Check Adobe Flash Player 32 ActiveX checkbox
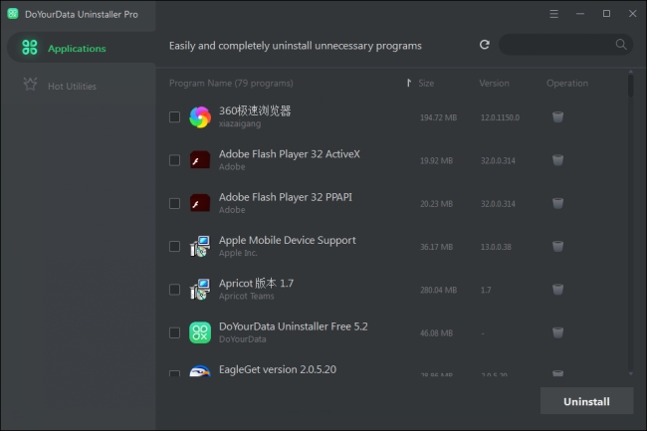Image resolution: width=647 pixels, height=431 pixels. pyautogui.click(x=174, y=160)
